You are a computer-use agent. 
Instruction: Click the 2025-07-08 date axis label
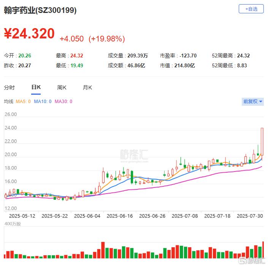tap(185, 216)
